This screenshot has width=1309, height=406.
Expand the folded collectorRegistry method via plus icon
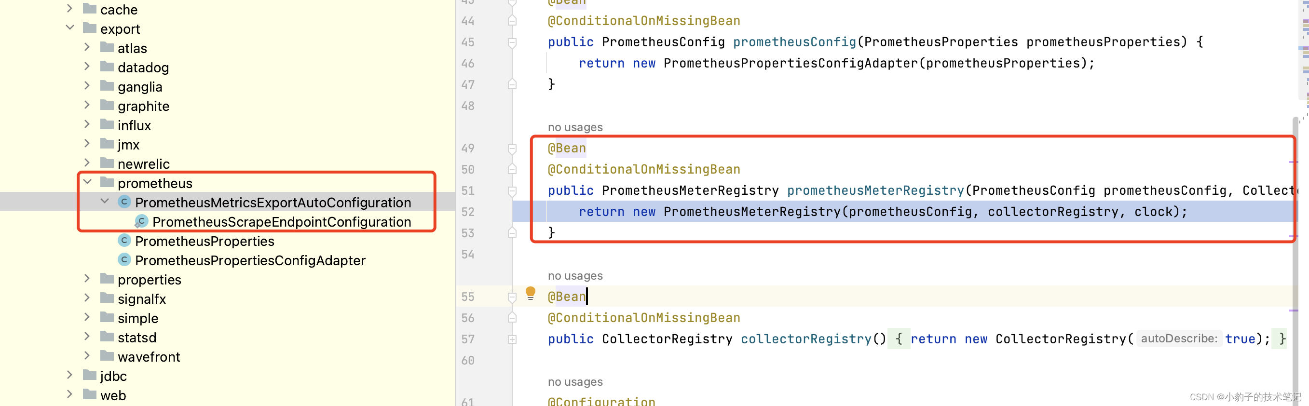512,339
